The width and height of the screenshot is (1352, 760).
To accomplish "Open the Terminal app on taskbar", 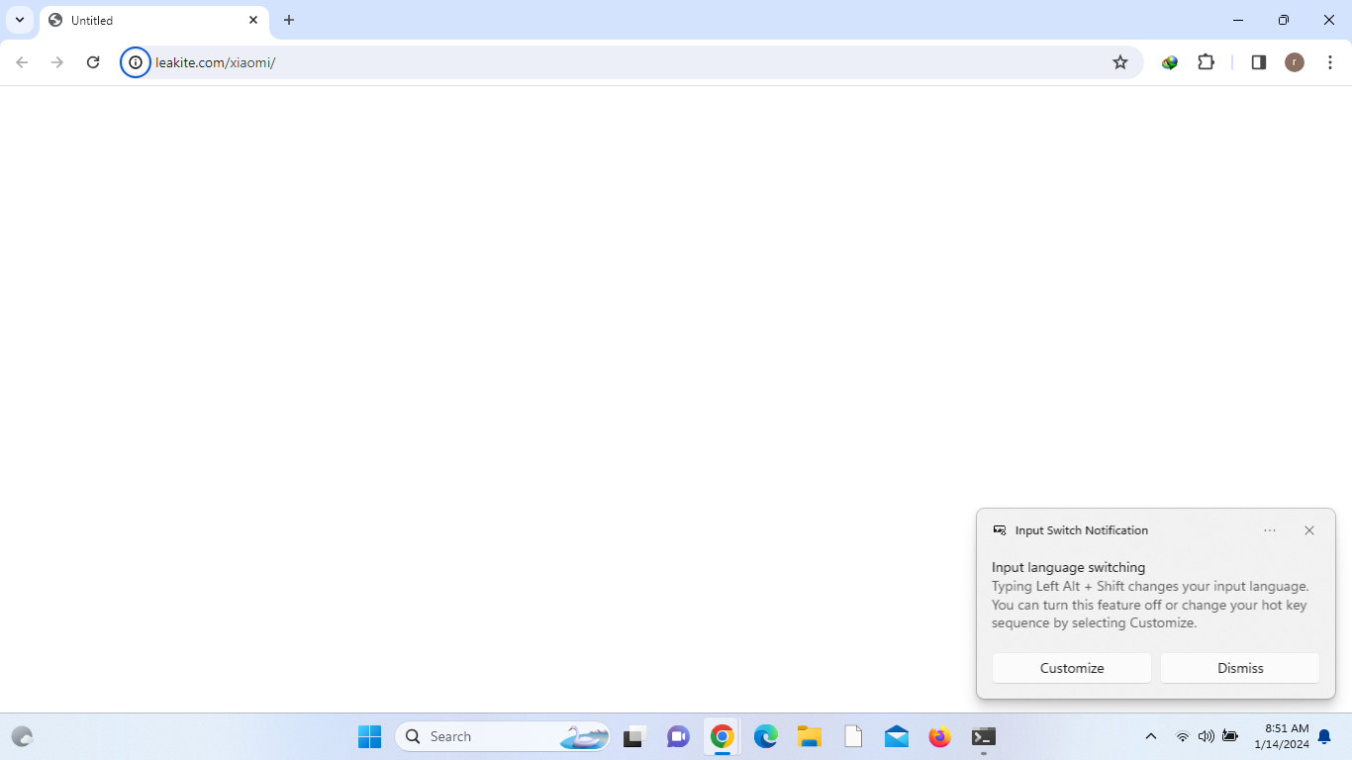I will click(x=984, y=736).
